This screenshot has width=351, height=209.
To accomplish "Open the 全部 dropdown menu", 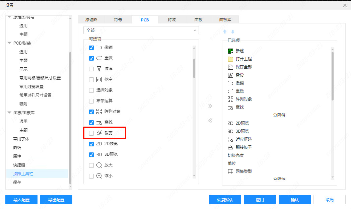I will coord(141,30).
